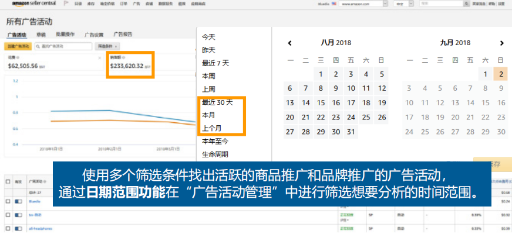The image size is (512, 234).
Task: Click the 九月 2018 month heading
Action: tap(455, 43)
